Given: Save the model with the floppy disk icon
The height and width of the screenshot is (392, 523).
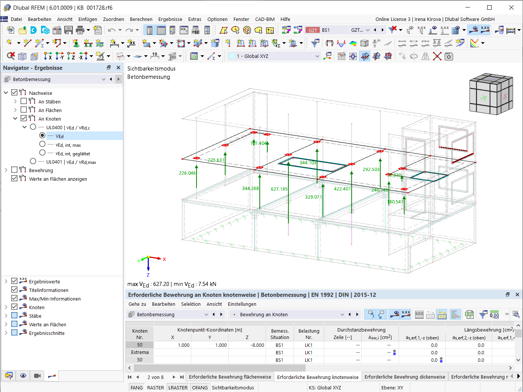Looking at the screenshot, I should click(x=68, y=30).
